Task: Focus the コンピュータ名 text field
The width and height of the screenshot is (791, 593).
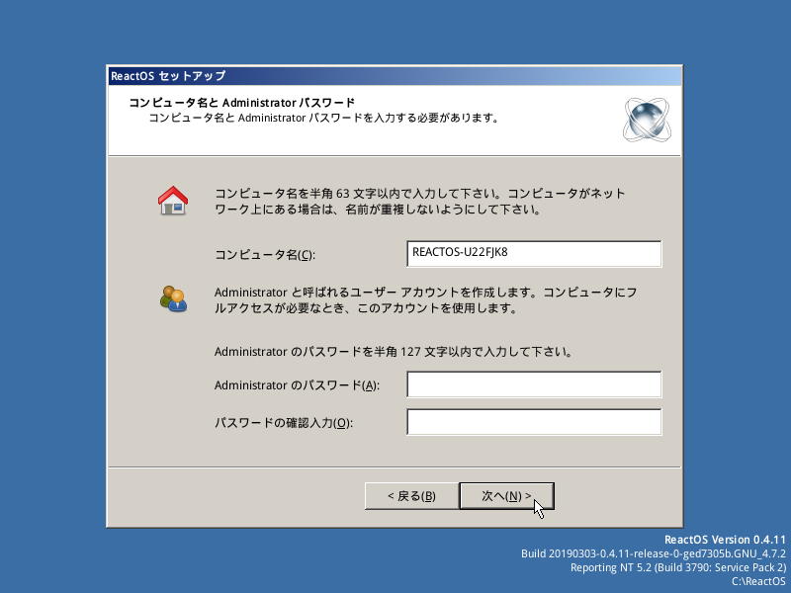Action: 534,254
